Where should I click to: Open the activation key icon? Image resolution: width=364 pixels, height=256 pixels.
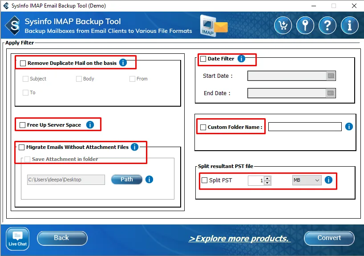point(305,25)
